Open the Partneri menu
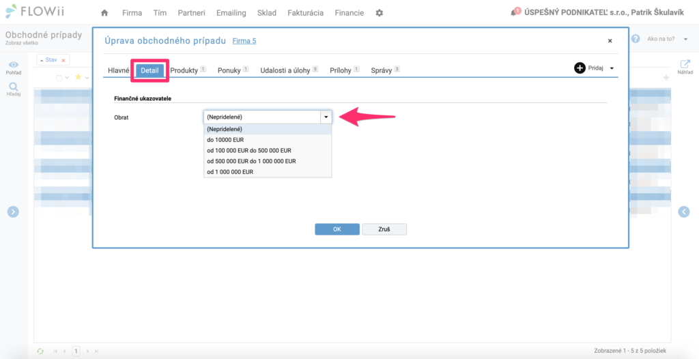Image resolution: width=699 pixels, height=359 pixels. coord(191,13)
